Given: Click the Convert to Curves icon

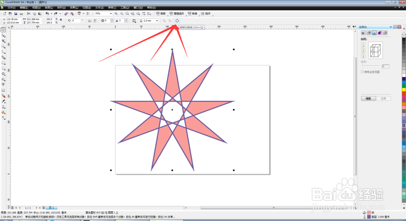Looking at the screenshot, I should pyautogui.click(x=177, y=21).
